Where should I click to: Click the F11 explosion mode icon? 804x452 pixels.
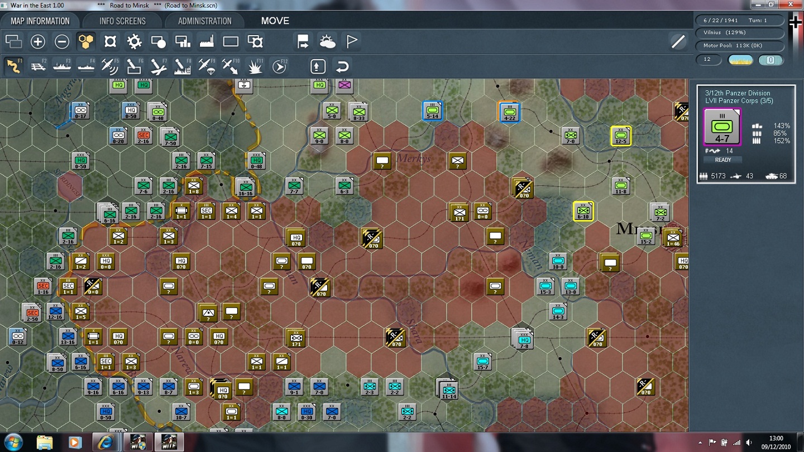coord(255,66)
